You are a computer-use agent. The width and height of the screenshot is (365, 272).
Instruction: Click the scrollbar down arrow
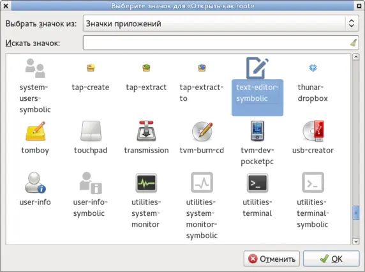pyautogui.click(x=355, y=241)
